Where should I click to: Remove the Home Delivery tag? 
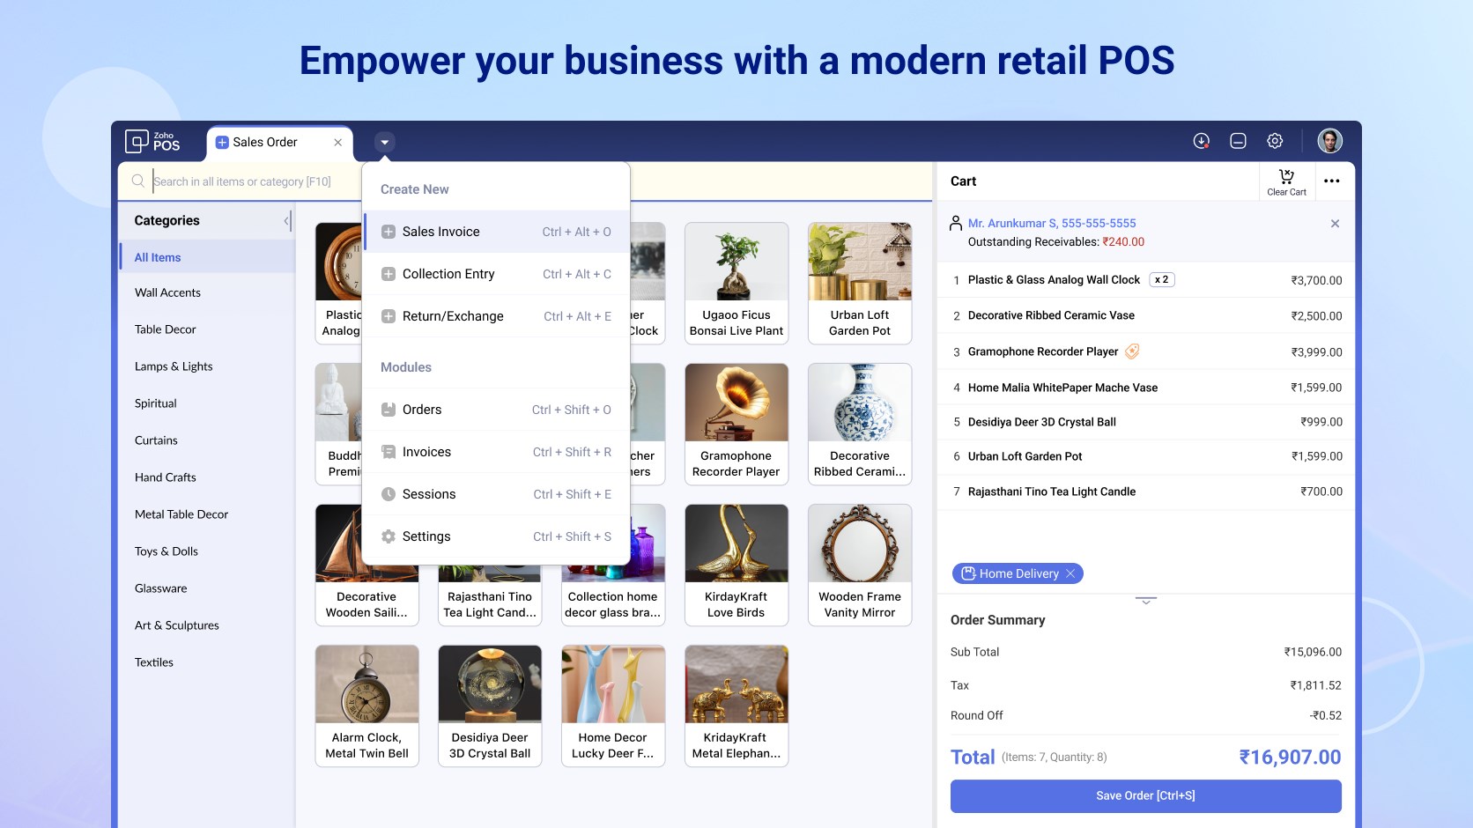tap(1070, 573)
